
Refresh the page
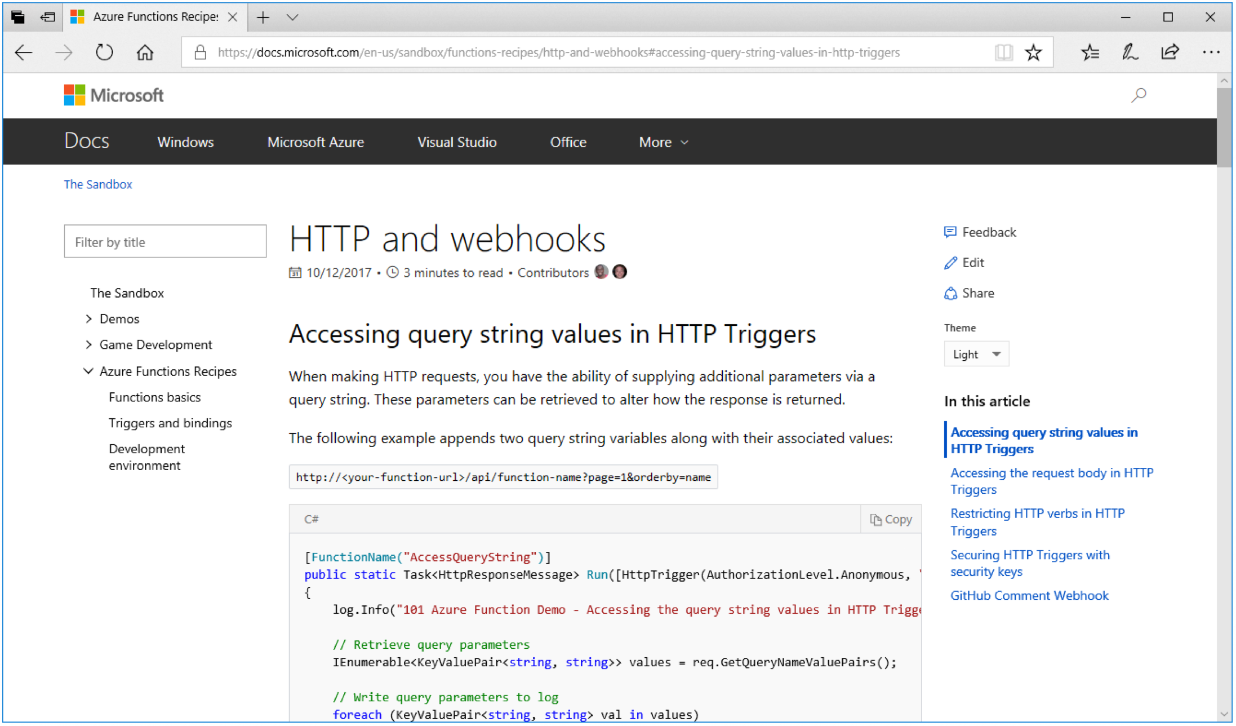(x=104, y=52)
